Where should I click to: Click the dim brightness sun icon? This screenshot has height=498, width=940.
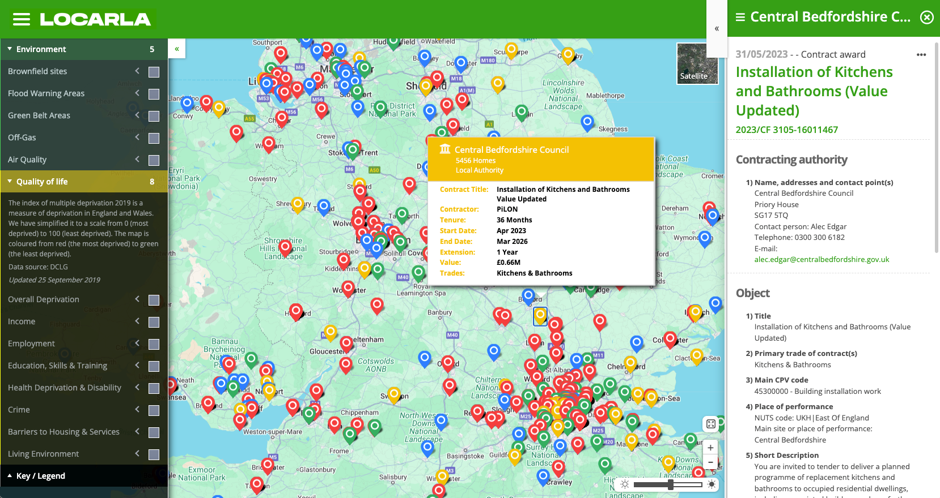pos(625,484)
